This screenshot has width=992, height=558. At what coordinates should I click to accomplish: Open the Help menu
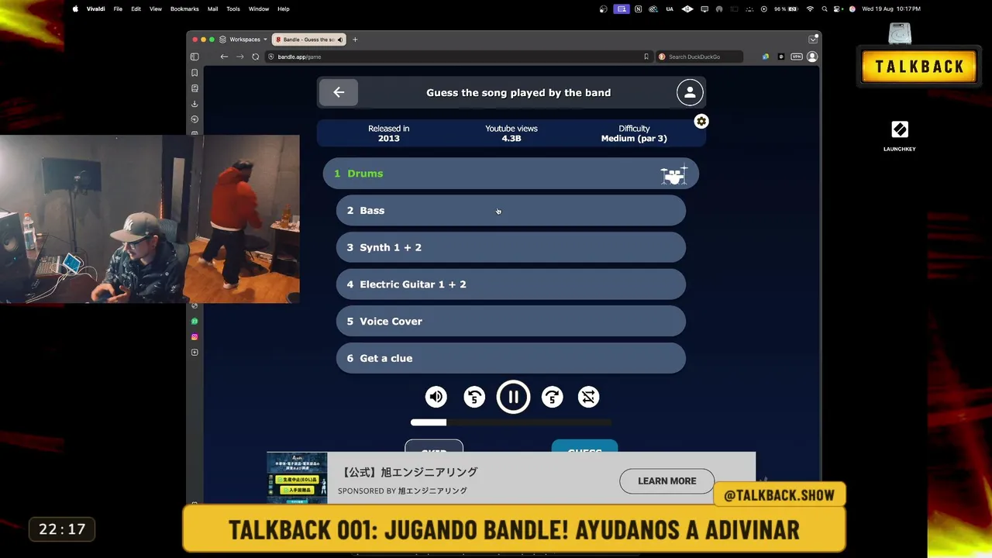pos(284,9)
